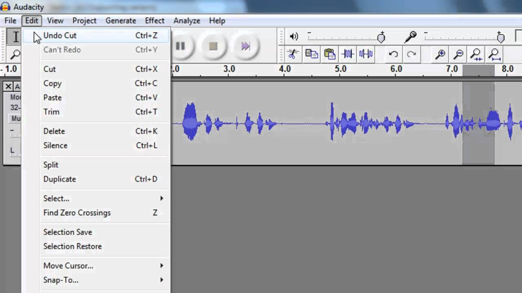Click the Pause playback button
Viewport: 522px width, 293px height.
click(180, 46)
